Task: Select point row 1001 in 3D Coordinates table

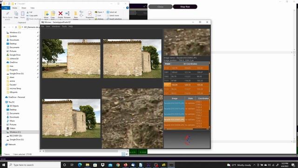Action: pos(186,72)
